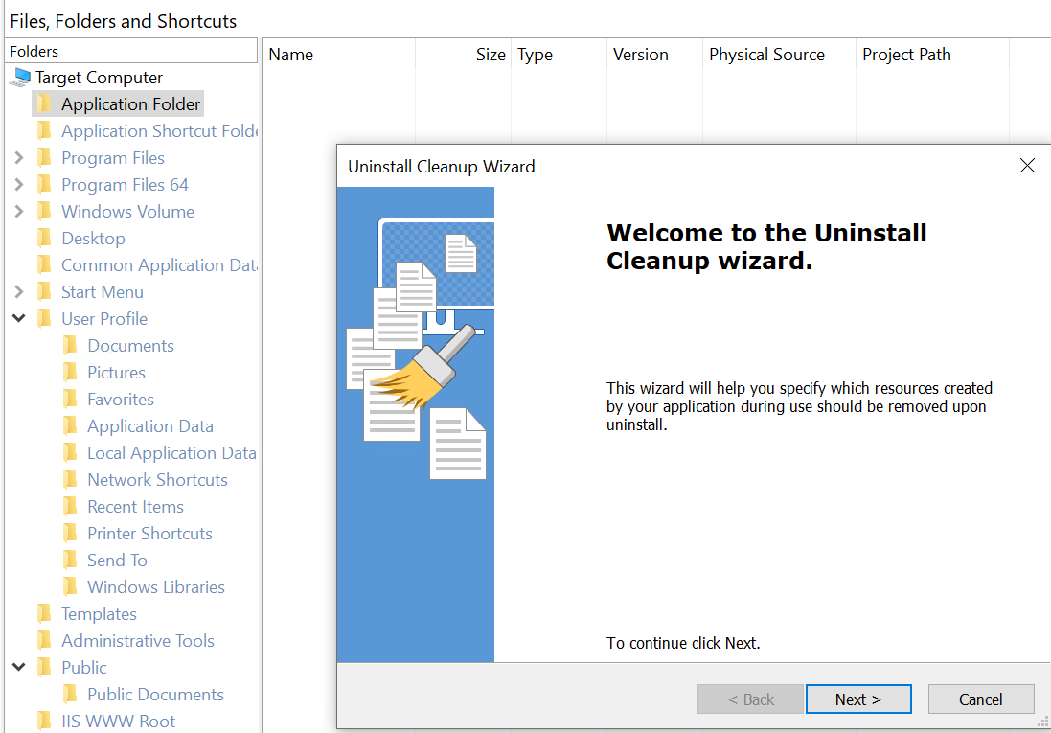Cancel the Uninstall Cleanup Wizard

pyautogui.click(x=980, y=699)
